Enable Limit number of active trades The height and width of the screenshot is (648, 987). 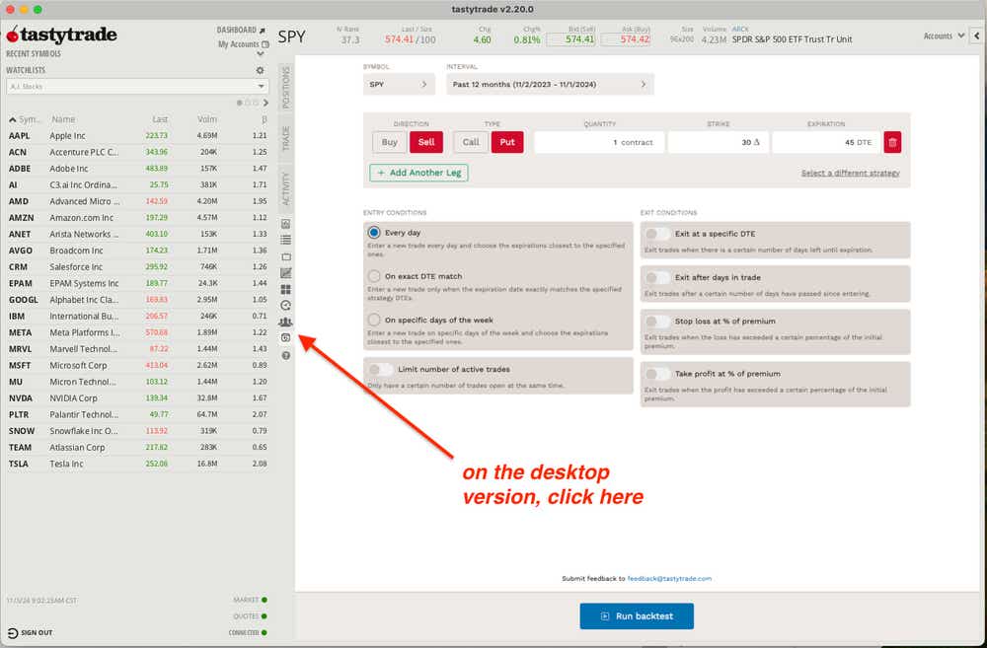pyautogui.click(x=381, y=369)
